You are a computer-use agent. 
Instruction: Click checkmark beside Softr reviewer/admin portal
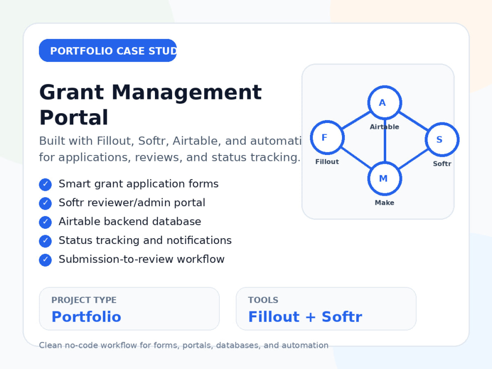tap(45, 203)
